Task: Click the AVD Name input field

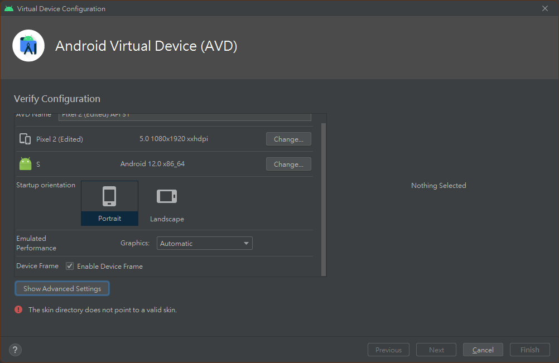Action: point(185,116)
